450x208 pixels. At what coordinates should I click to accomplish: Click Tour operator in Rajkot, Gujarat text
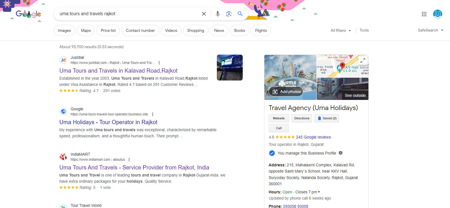(296, 144)
